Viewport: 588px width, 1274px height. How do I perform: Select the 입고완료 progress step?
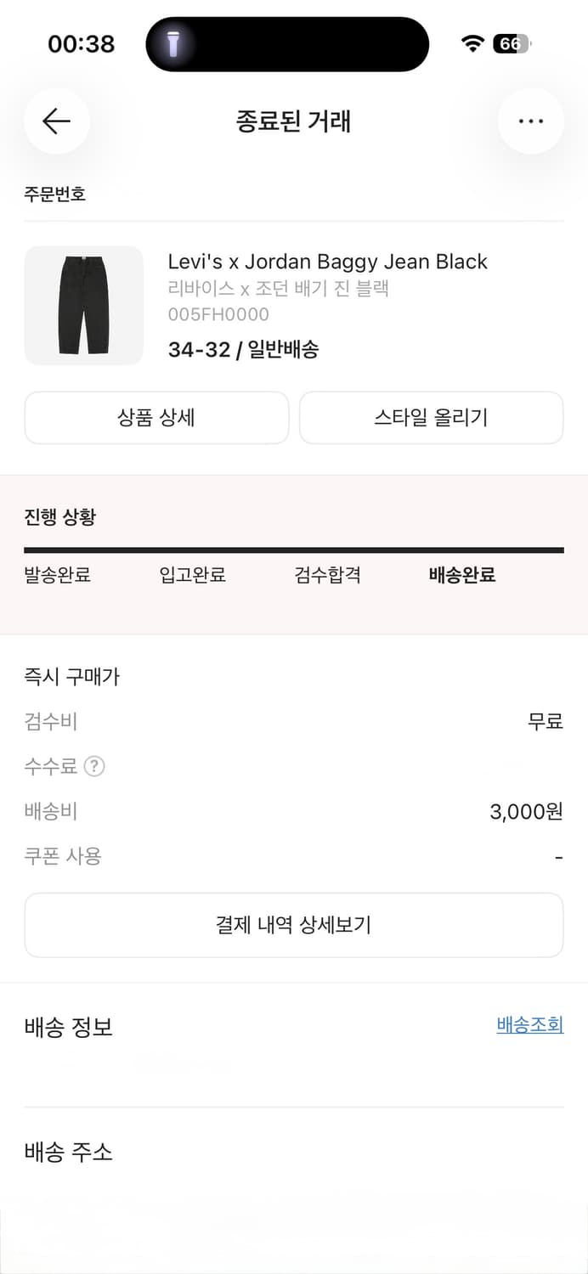(x=191, y=575)
